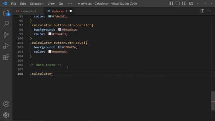Click the vertical scrollbar thumb

pyautogui.click(x=213, y=101)
